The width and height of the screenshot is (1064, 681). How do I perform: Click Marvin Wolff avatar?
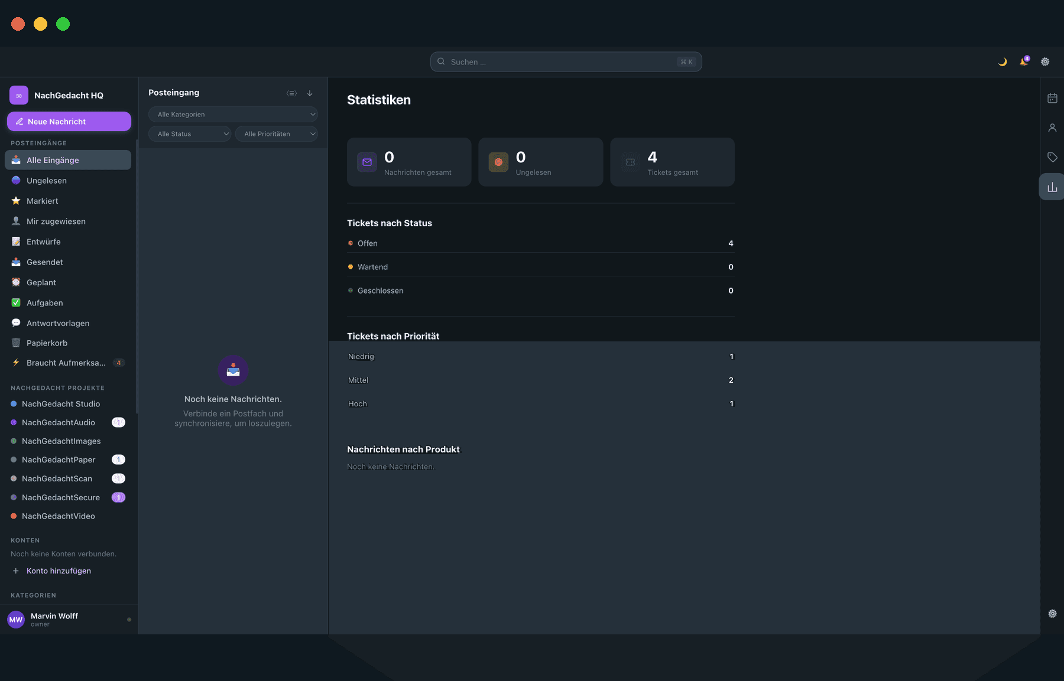tap(16, 620)
